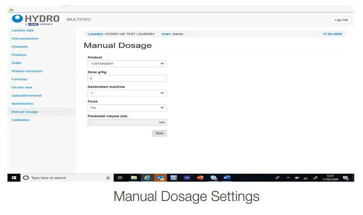Viewport: 363px width, 215px height.
Task: Go to Laundry data page
Action: (x=22, y=30)
